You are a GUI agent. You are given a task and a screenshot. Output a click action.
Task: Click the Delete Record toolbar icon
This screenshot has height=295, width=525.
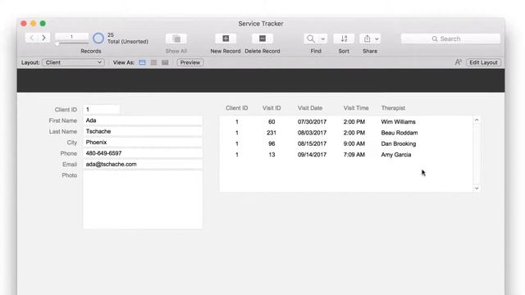point(262,39)
